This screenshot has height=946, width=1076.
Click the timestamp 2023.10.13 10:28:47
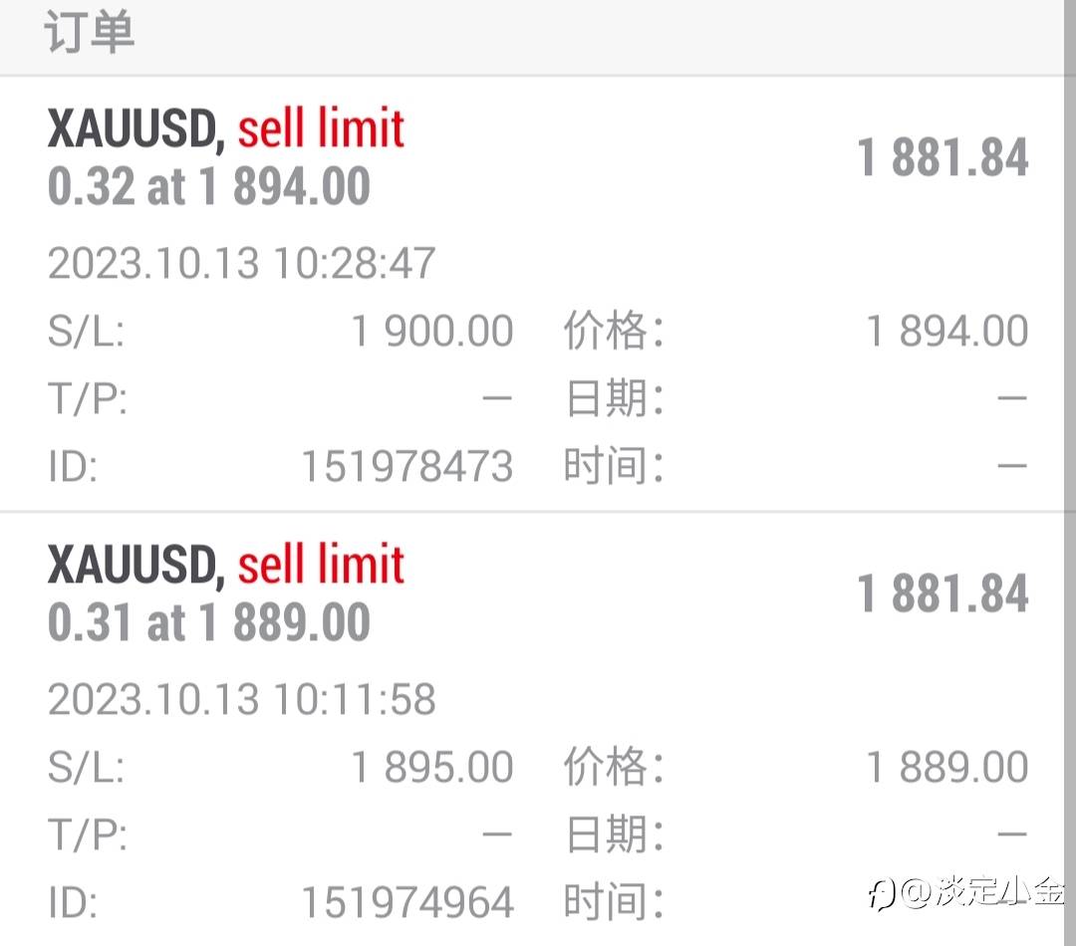pyautogui.click(x=241, y=264)
